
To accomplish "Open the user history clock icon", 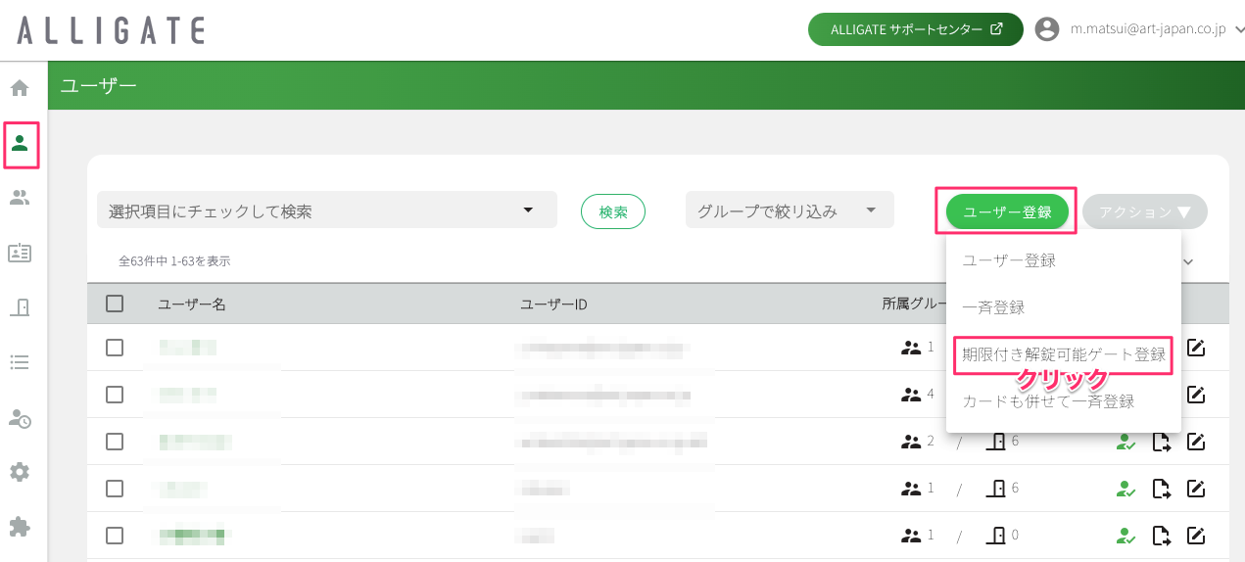I will [x=20, y=418].
